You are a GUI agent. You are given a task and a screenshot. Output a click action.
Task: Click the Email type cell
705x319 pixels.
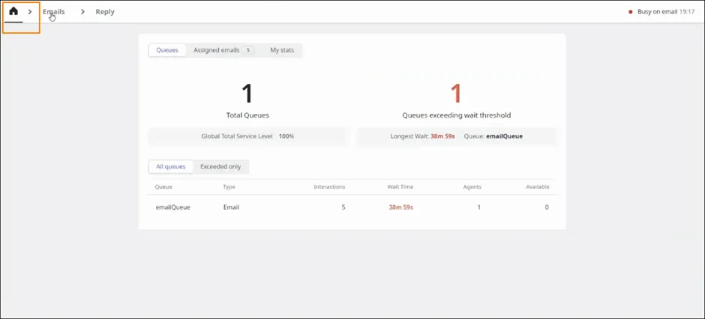(x=231, y=207)
